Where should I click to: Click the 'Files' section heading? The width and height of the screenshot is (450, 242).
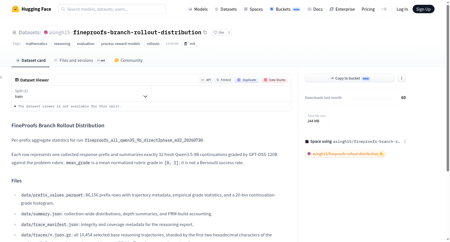pyautogui.click(x=17, y=181)
